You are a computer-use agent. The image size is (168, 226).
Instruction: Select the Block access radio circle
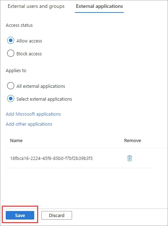click(11, 54)
